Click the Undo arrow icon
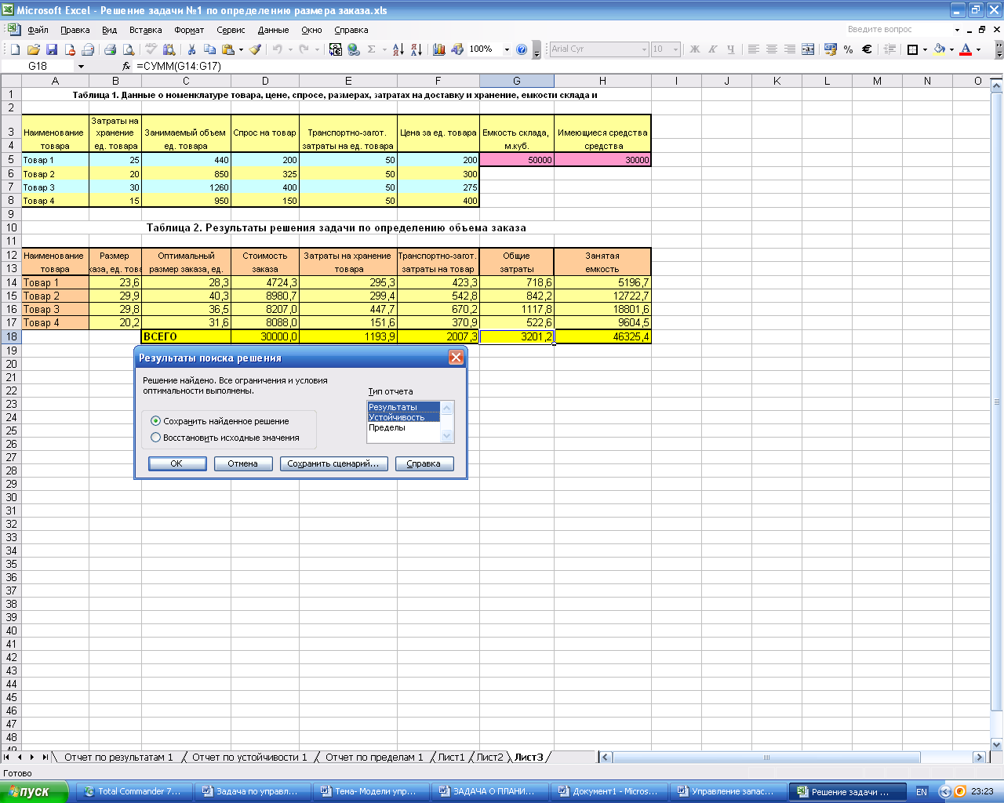This screenshot has height=803, width=1004. click(277, 49)
